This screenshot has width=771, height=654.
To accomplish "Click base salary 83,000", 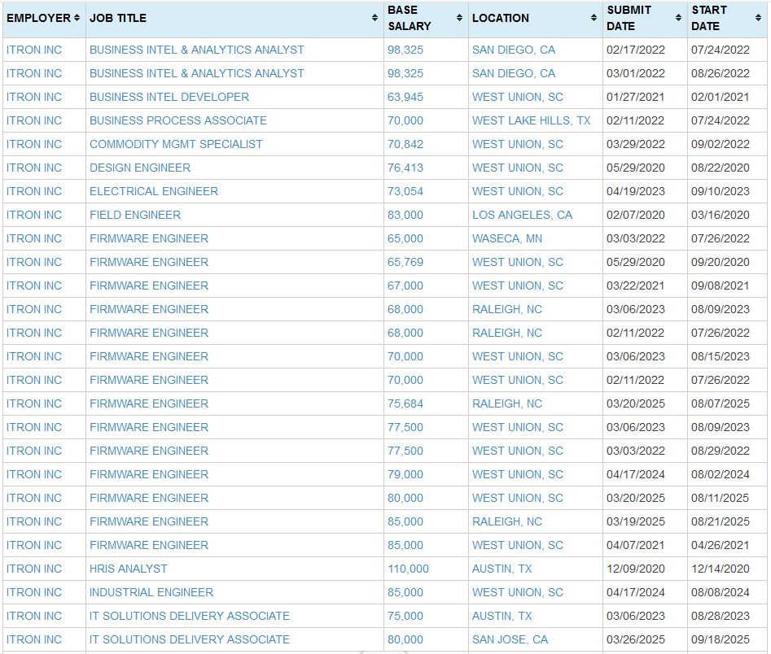I will [405, 215].
